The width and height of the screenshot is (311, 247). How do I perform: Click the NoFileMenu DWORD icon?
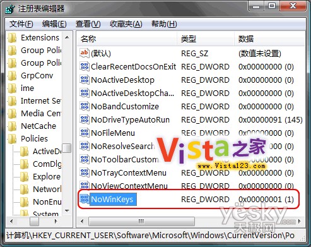coord(85,133)
